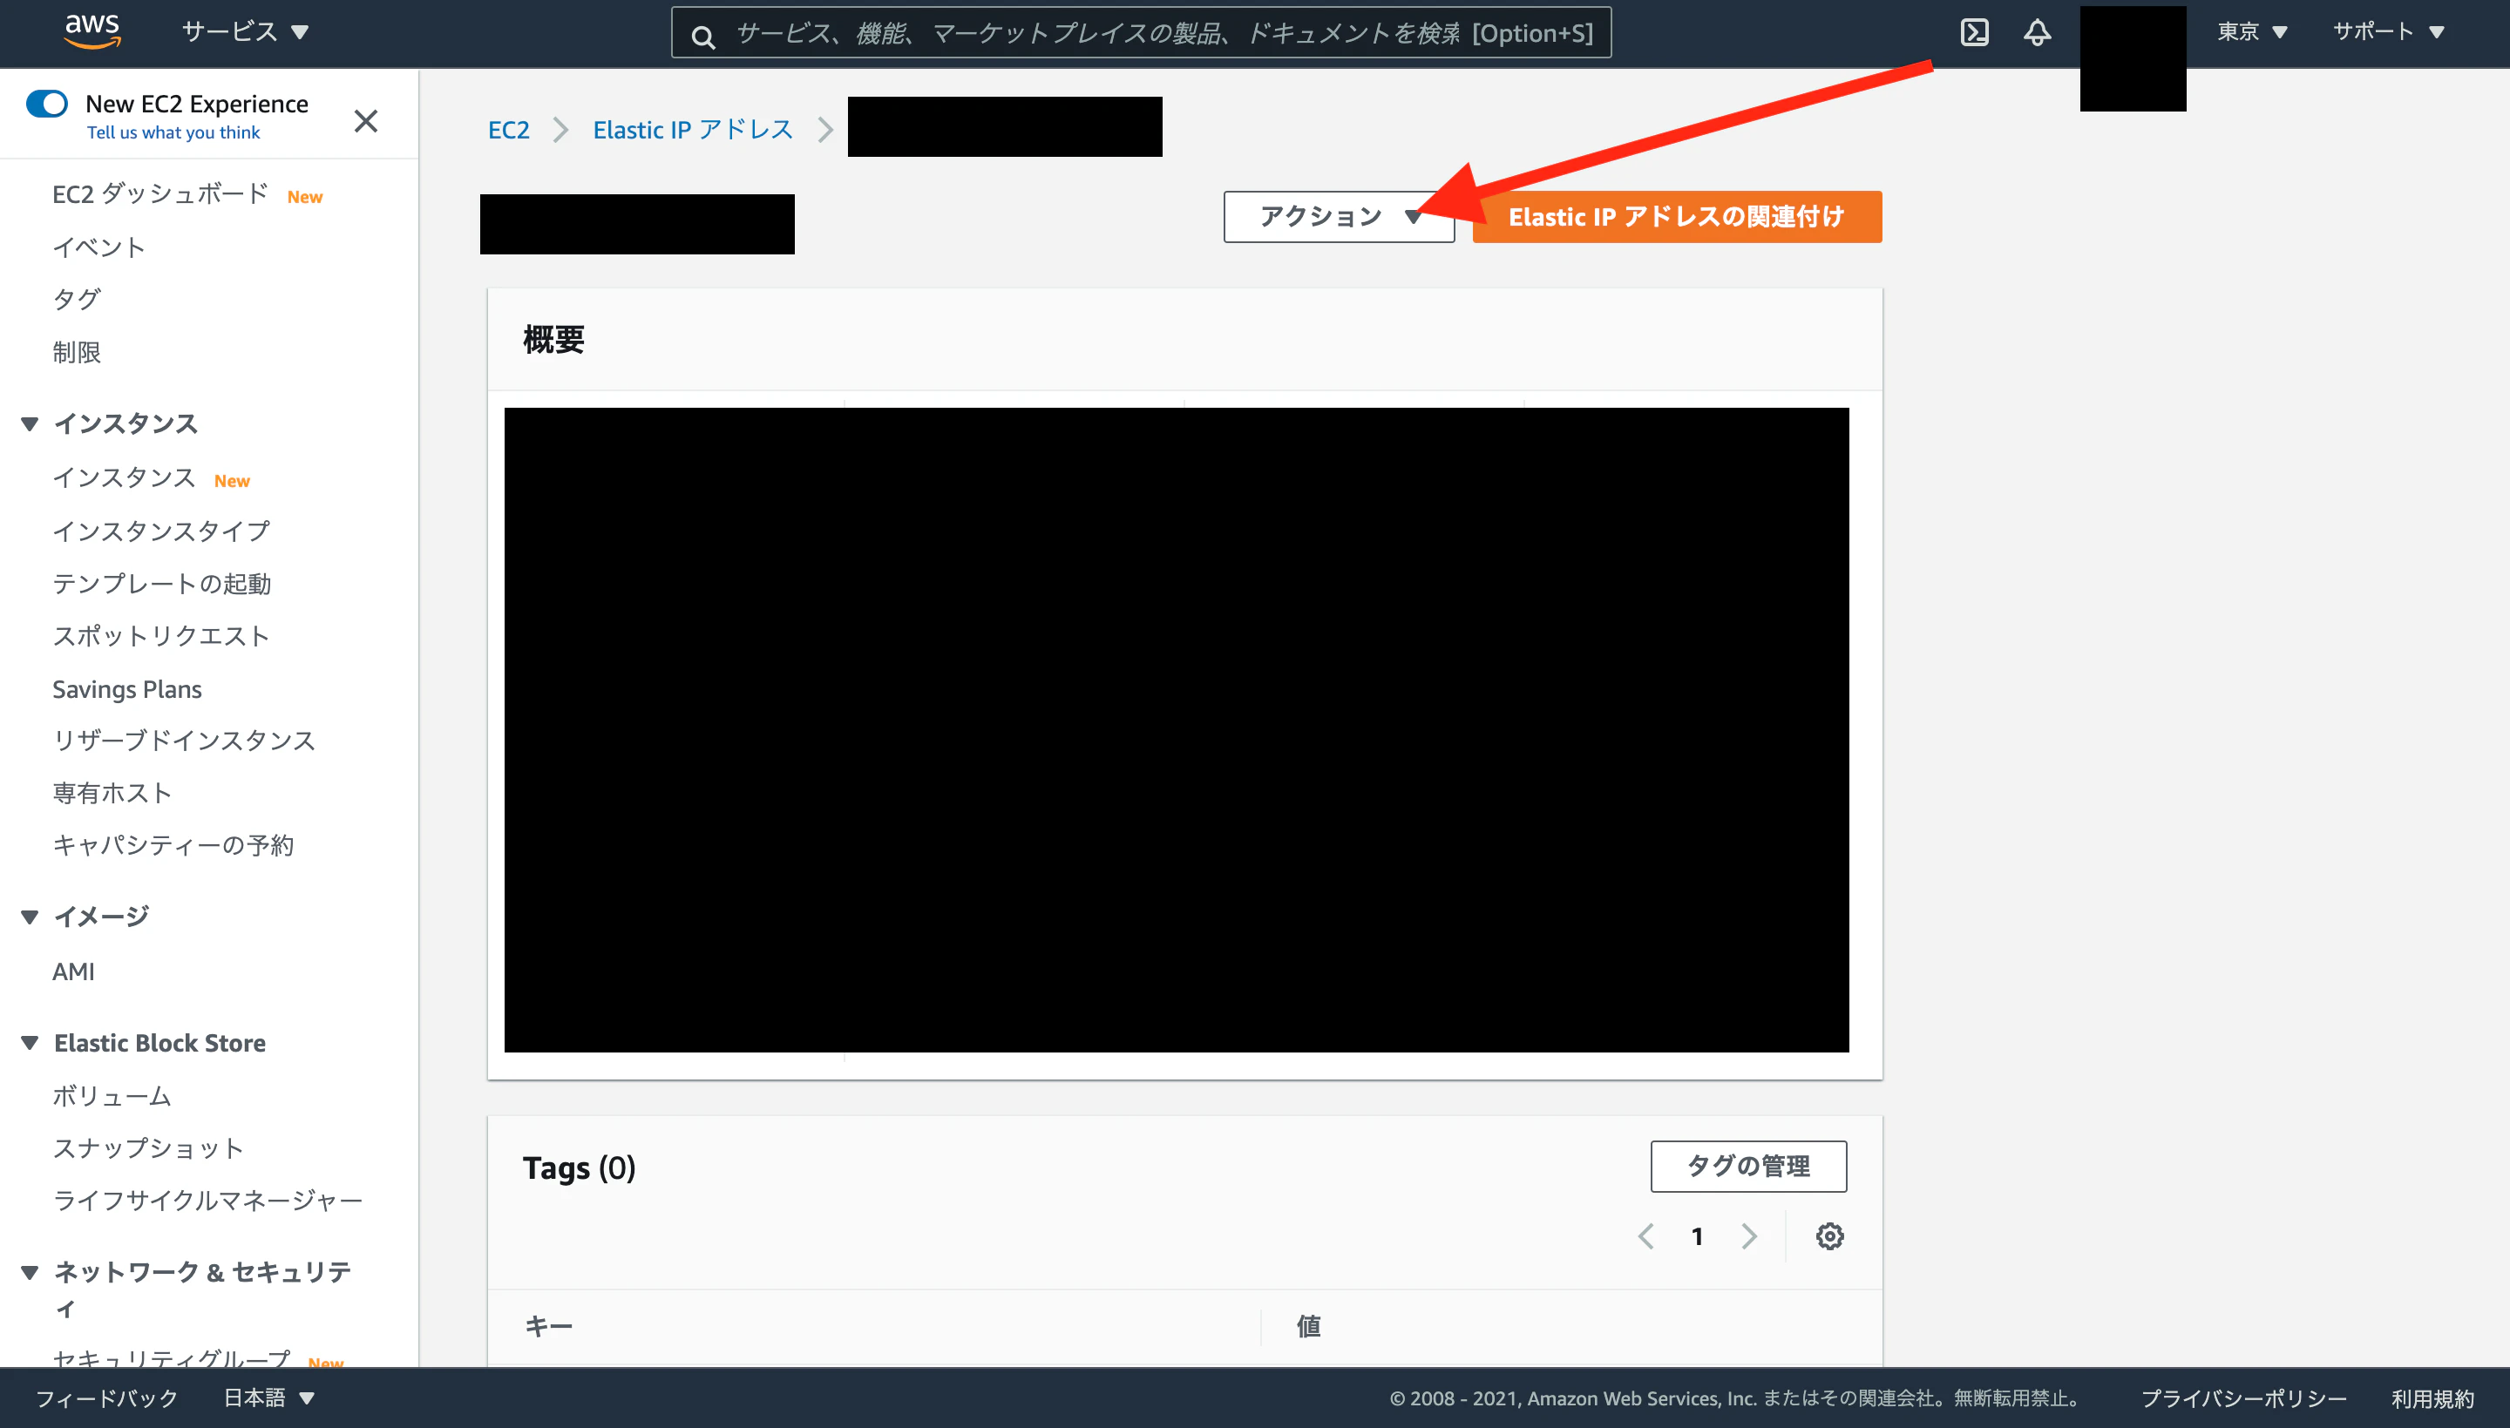Click Elastic IP アドレスの関連付け button
The width and height of the screenshot is (2510, 1428).
[x=1676, y=217]
